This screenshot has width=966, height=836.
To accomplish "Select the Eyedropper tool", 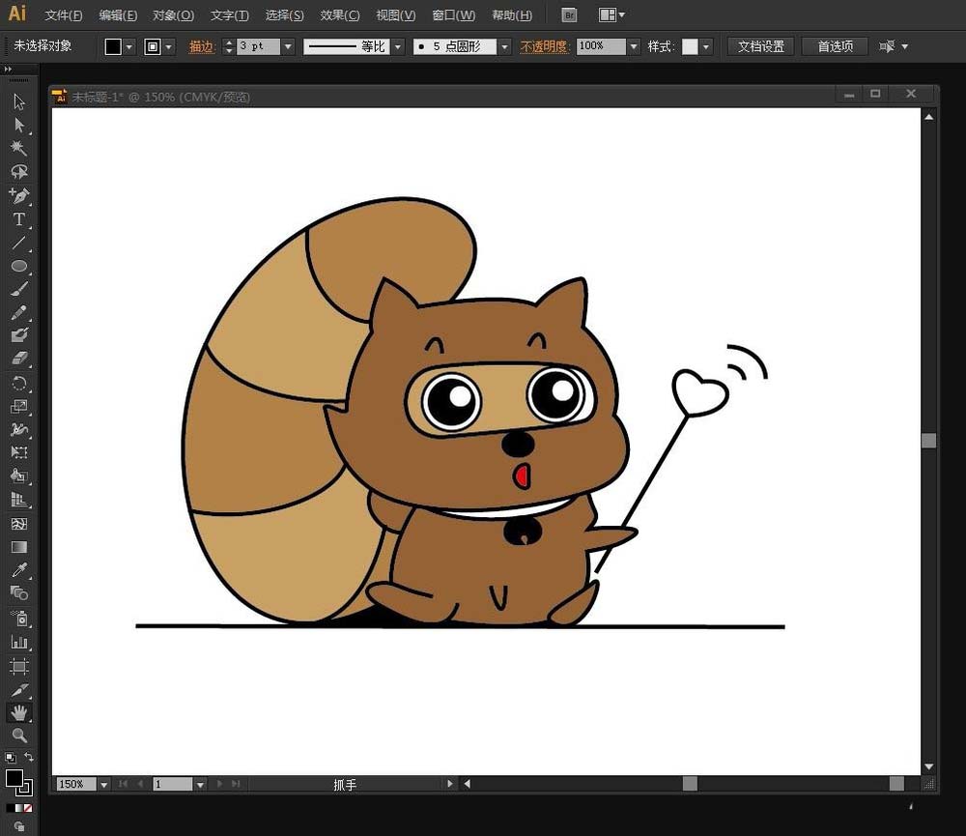I will point(18,570).
